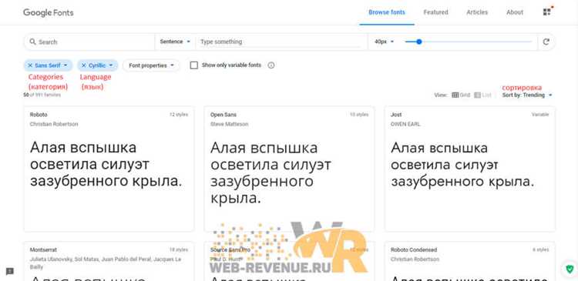Viewport: 578px width, 281px height.
Task: Open the Roboto Condensed font card
Action: (x=469, y=261)
